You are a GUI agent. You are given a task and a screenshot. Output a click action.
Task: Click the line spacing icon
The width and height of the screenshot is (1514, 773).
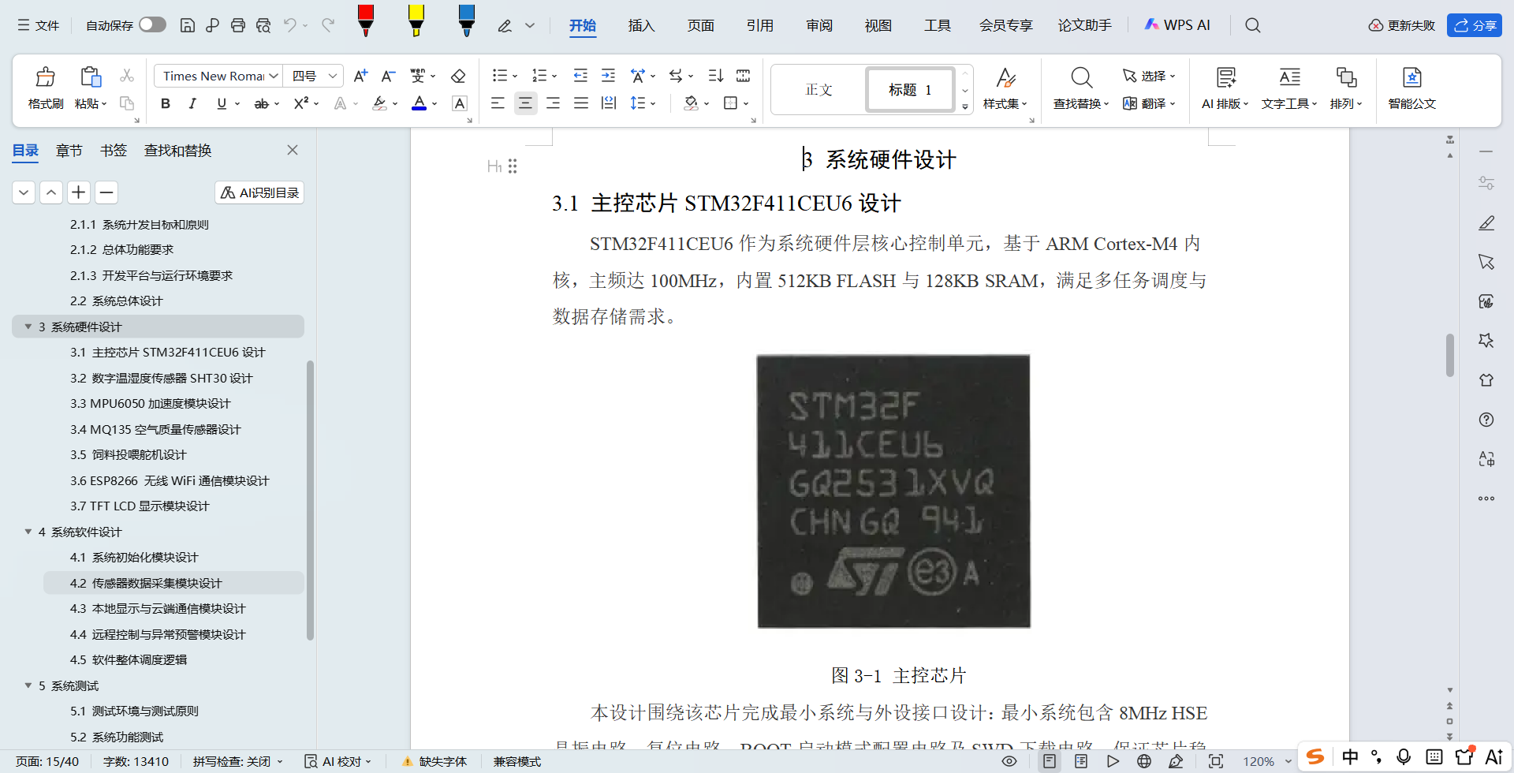[x=638, y=103]
